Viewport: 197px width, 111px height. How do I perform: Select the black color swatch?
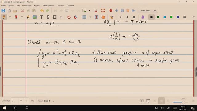tap(151, 17)
